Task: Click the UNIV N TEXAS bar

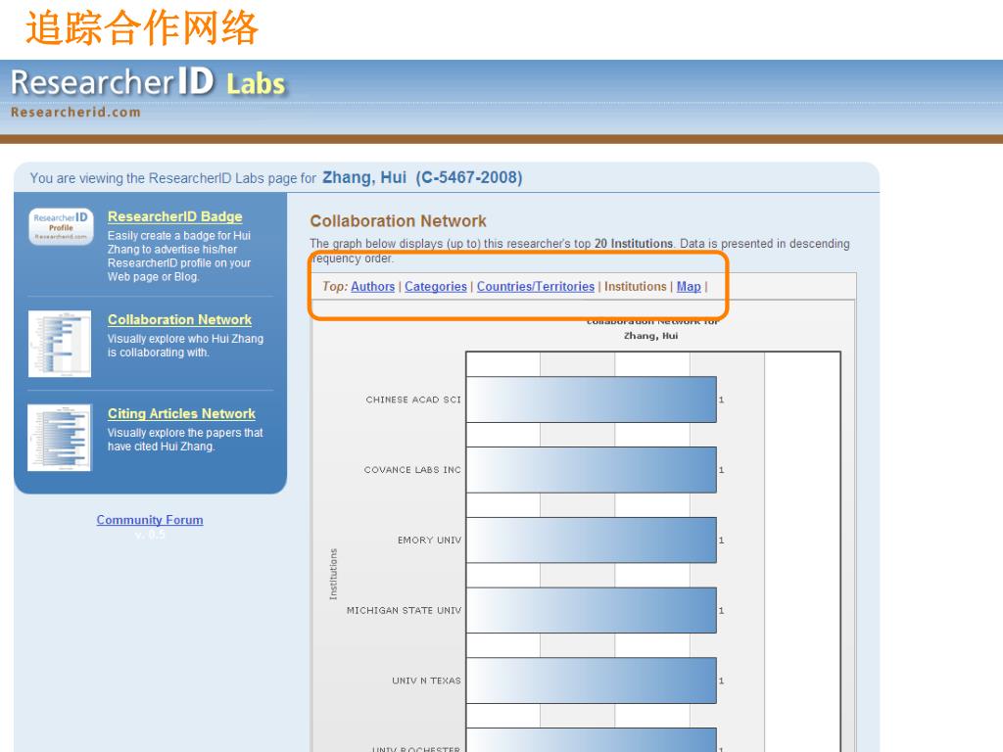Action: pyautogui.click(x=591, y=681)
